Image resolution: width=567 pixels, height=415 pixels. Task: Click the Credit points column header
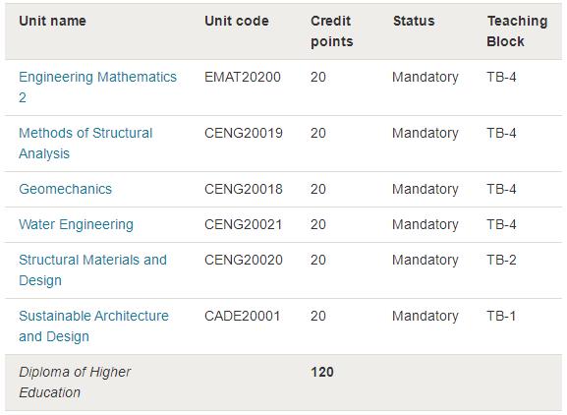[x=332, y=31]
